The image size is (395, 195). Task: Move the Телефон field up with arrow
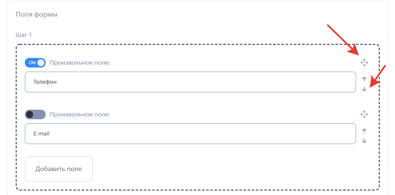[364, 79]
